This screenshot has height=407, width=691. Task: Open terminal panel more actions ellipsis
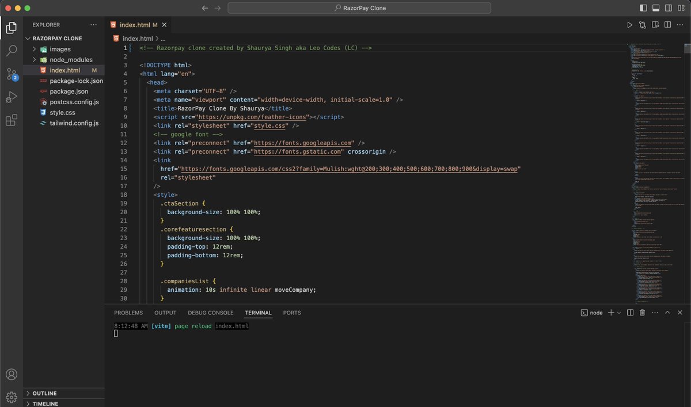pyautogui.click(x=655, y=313)
